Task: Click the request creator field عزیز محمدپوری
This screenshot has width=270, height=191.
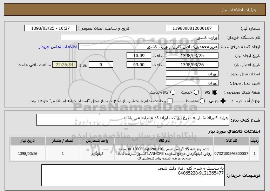Action: click(148, 47)
